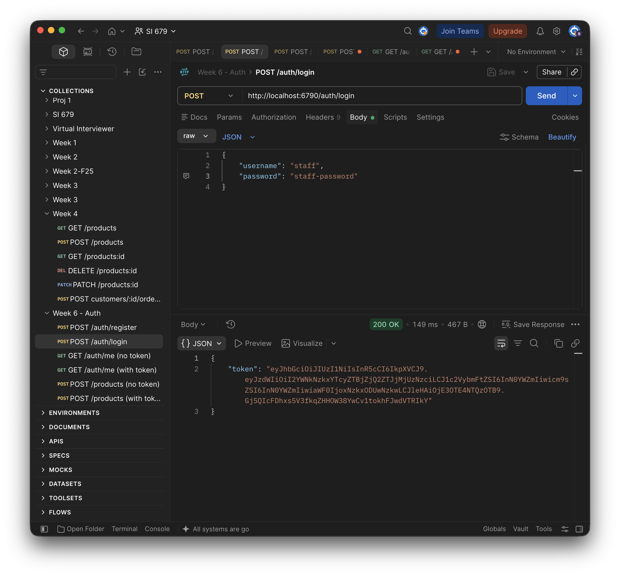Screen dimensions: 620x576
Task: Select the Preview response view
Action: 253,343
